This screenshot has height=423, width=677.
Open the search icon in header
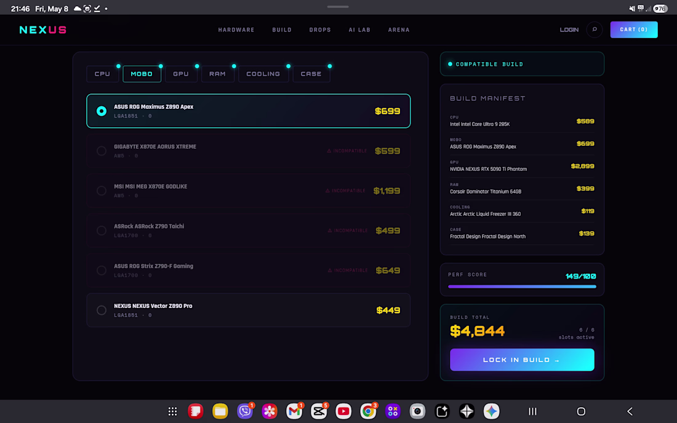(x=595, y=30)
